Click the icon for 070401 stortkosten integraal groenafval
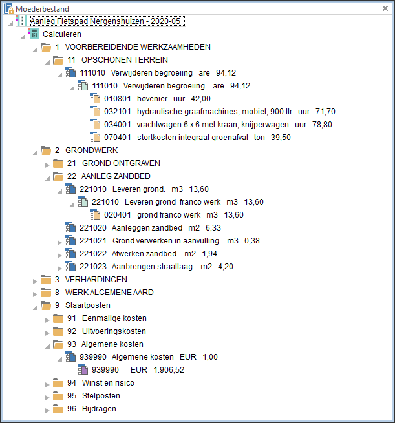Screen dimensions: 395x423 [x=95, y=138]
